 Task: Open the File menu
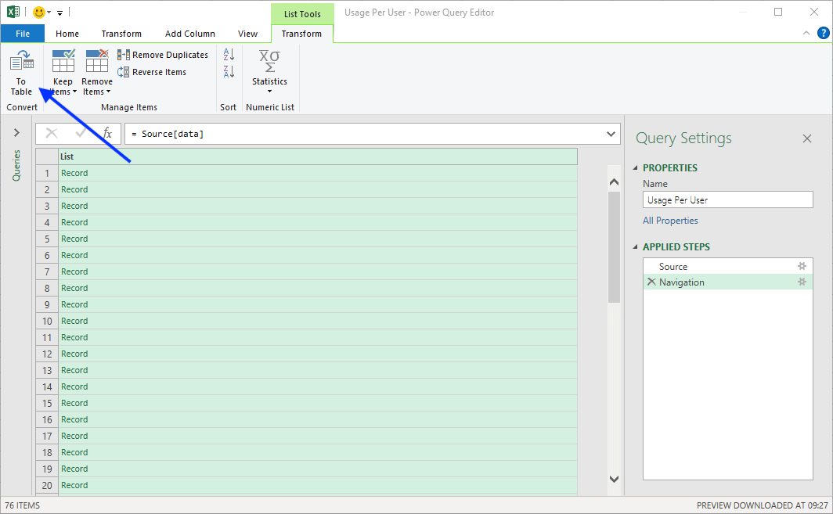click(22, 34)
